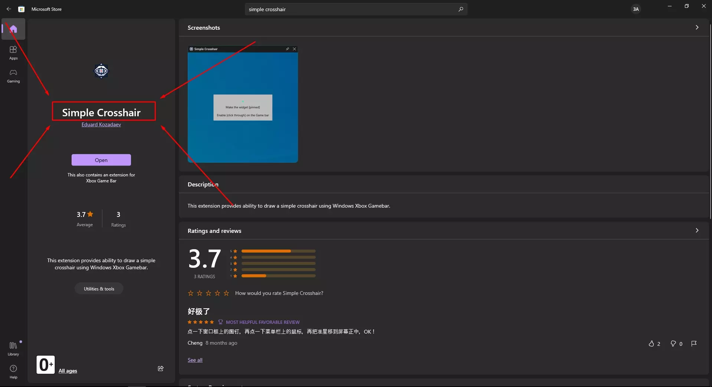Viewport: 712px width, 387px height.
Task: Rate the app four stars
Action: click(217, 293)
